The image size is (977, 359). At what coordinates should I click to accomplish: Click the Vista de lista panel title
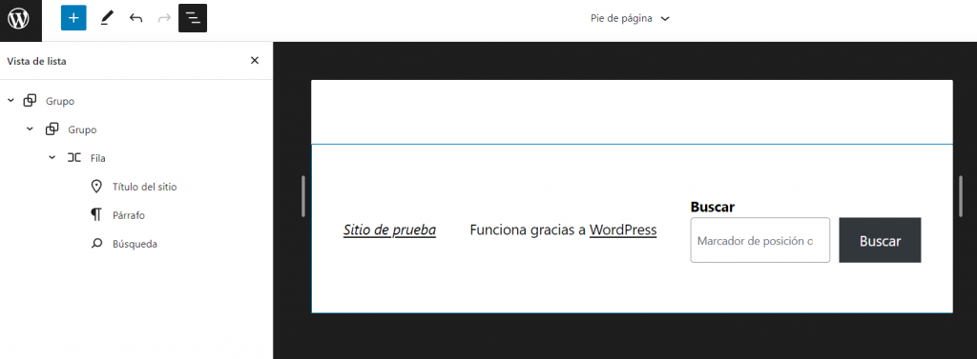[36, 61]
